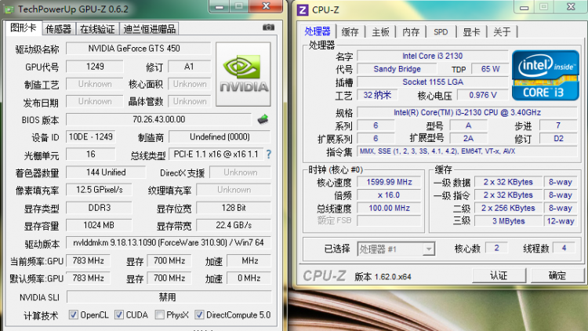Click the DDR3 memory type value
The height and width of the screenshot is (331, 588).
99,208
